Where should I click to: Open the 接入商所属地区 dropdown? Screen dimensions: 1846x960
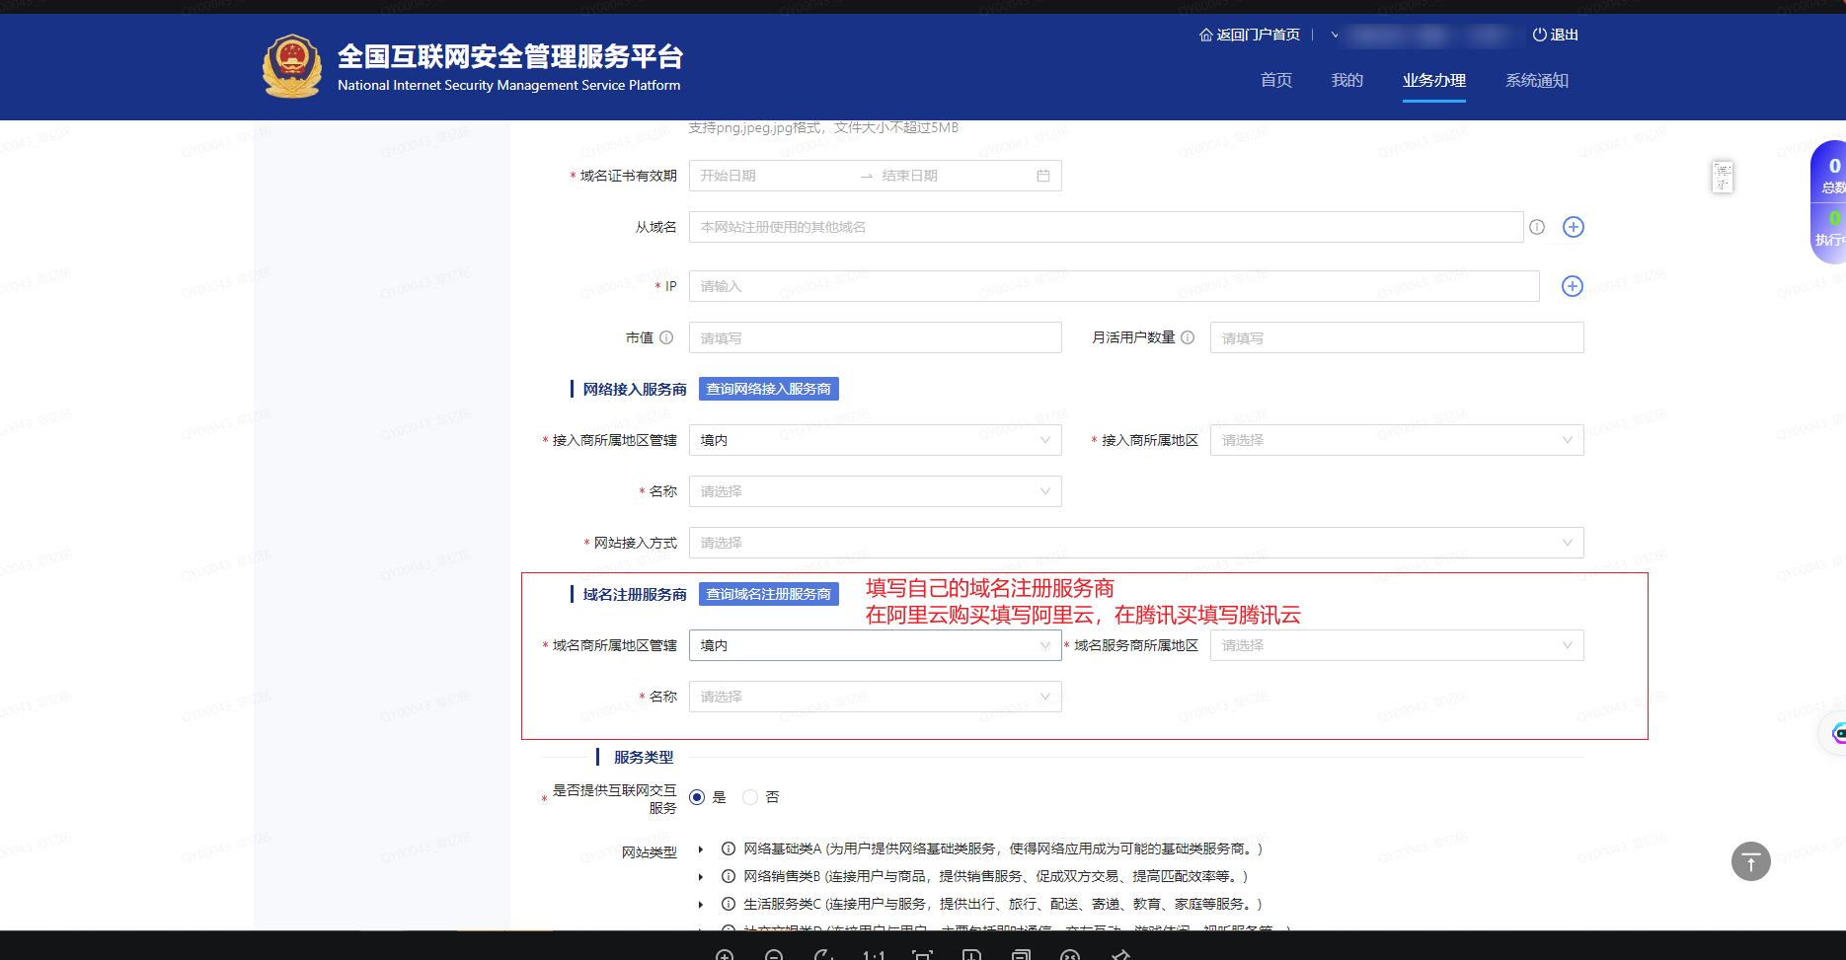click(1396, 440)
